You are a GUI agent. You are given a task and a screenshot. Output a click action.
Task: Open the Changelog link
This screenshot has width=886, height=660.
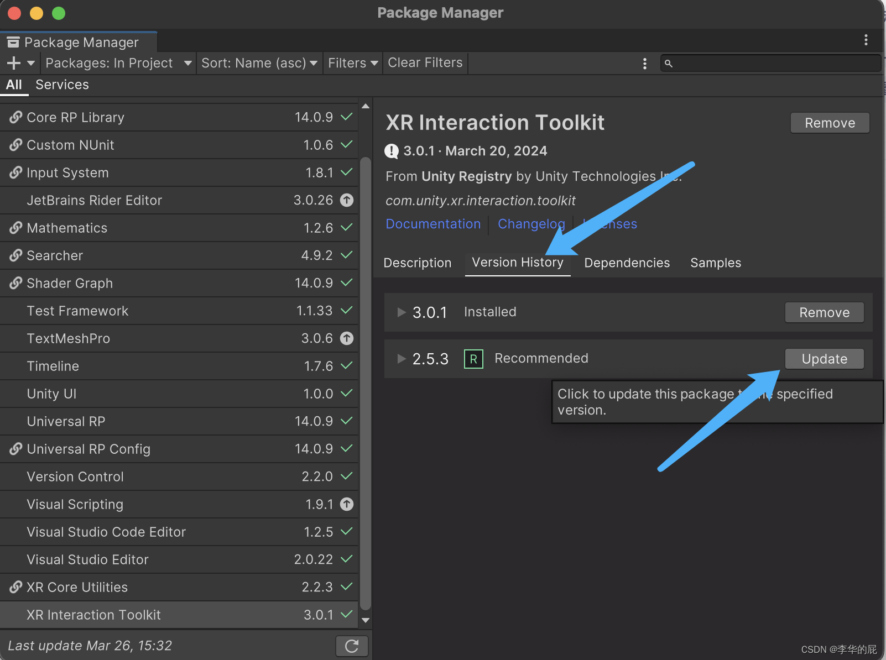[531, 224]
